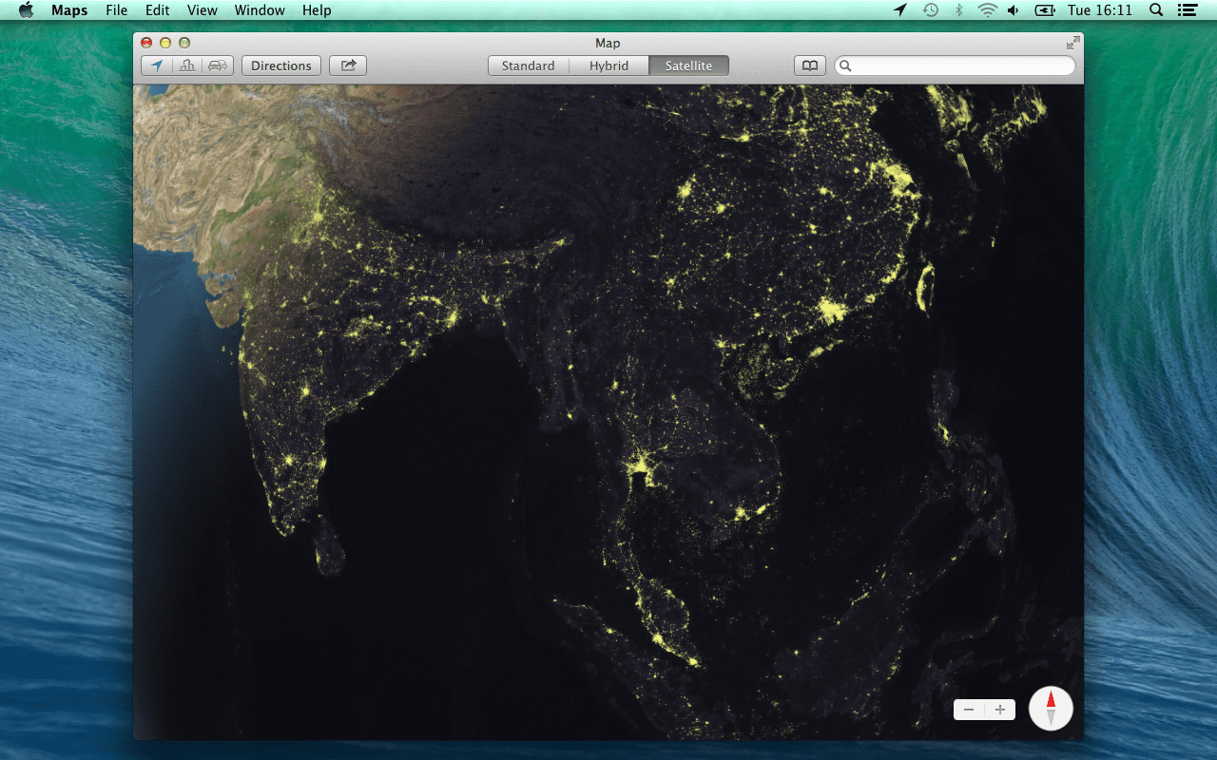Image resolution: width=1217 pixels, height=760 pixels.
Task: Show current location with arrow button
Action: tap(157, 66)
